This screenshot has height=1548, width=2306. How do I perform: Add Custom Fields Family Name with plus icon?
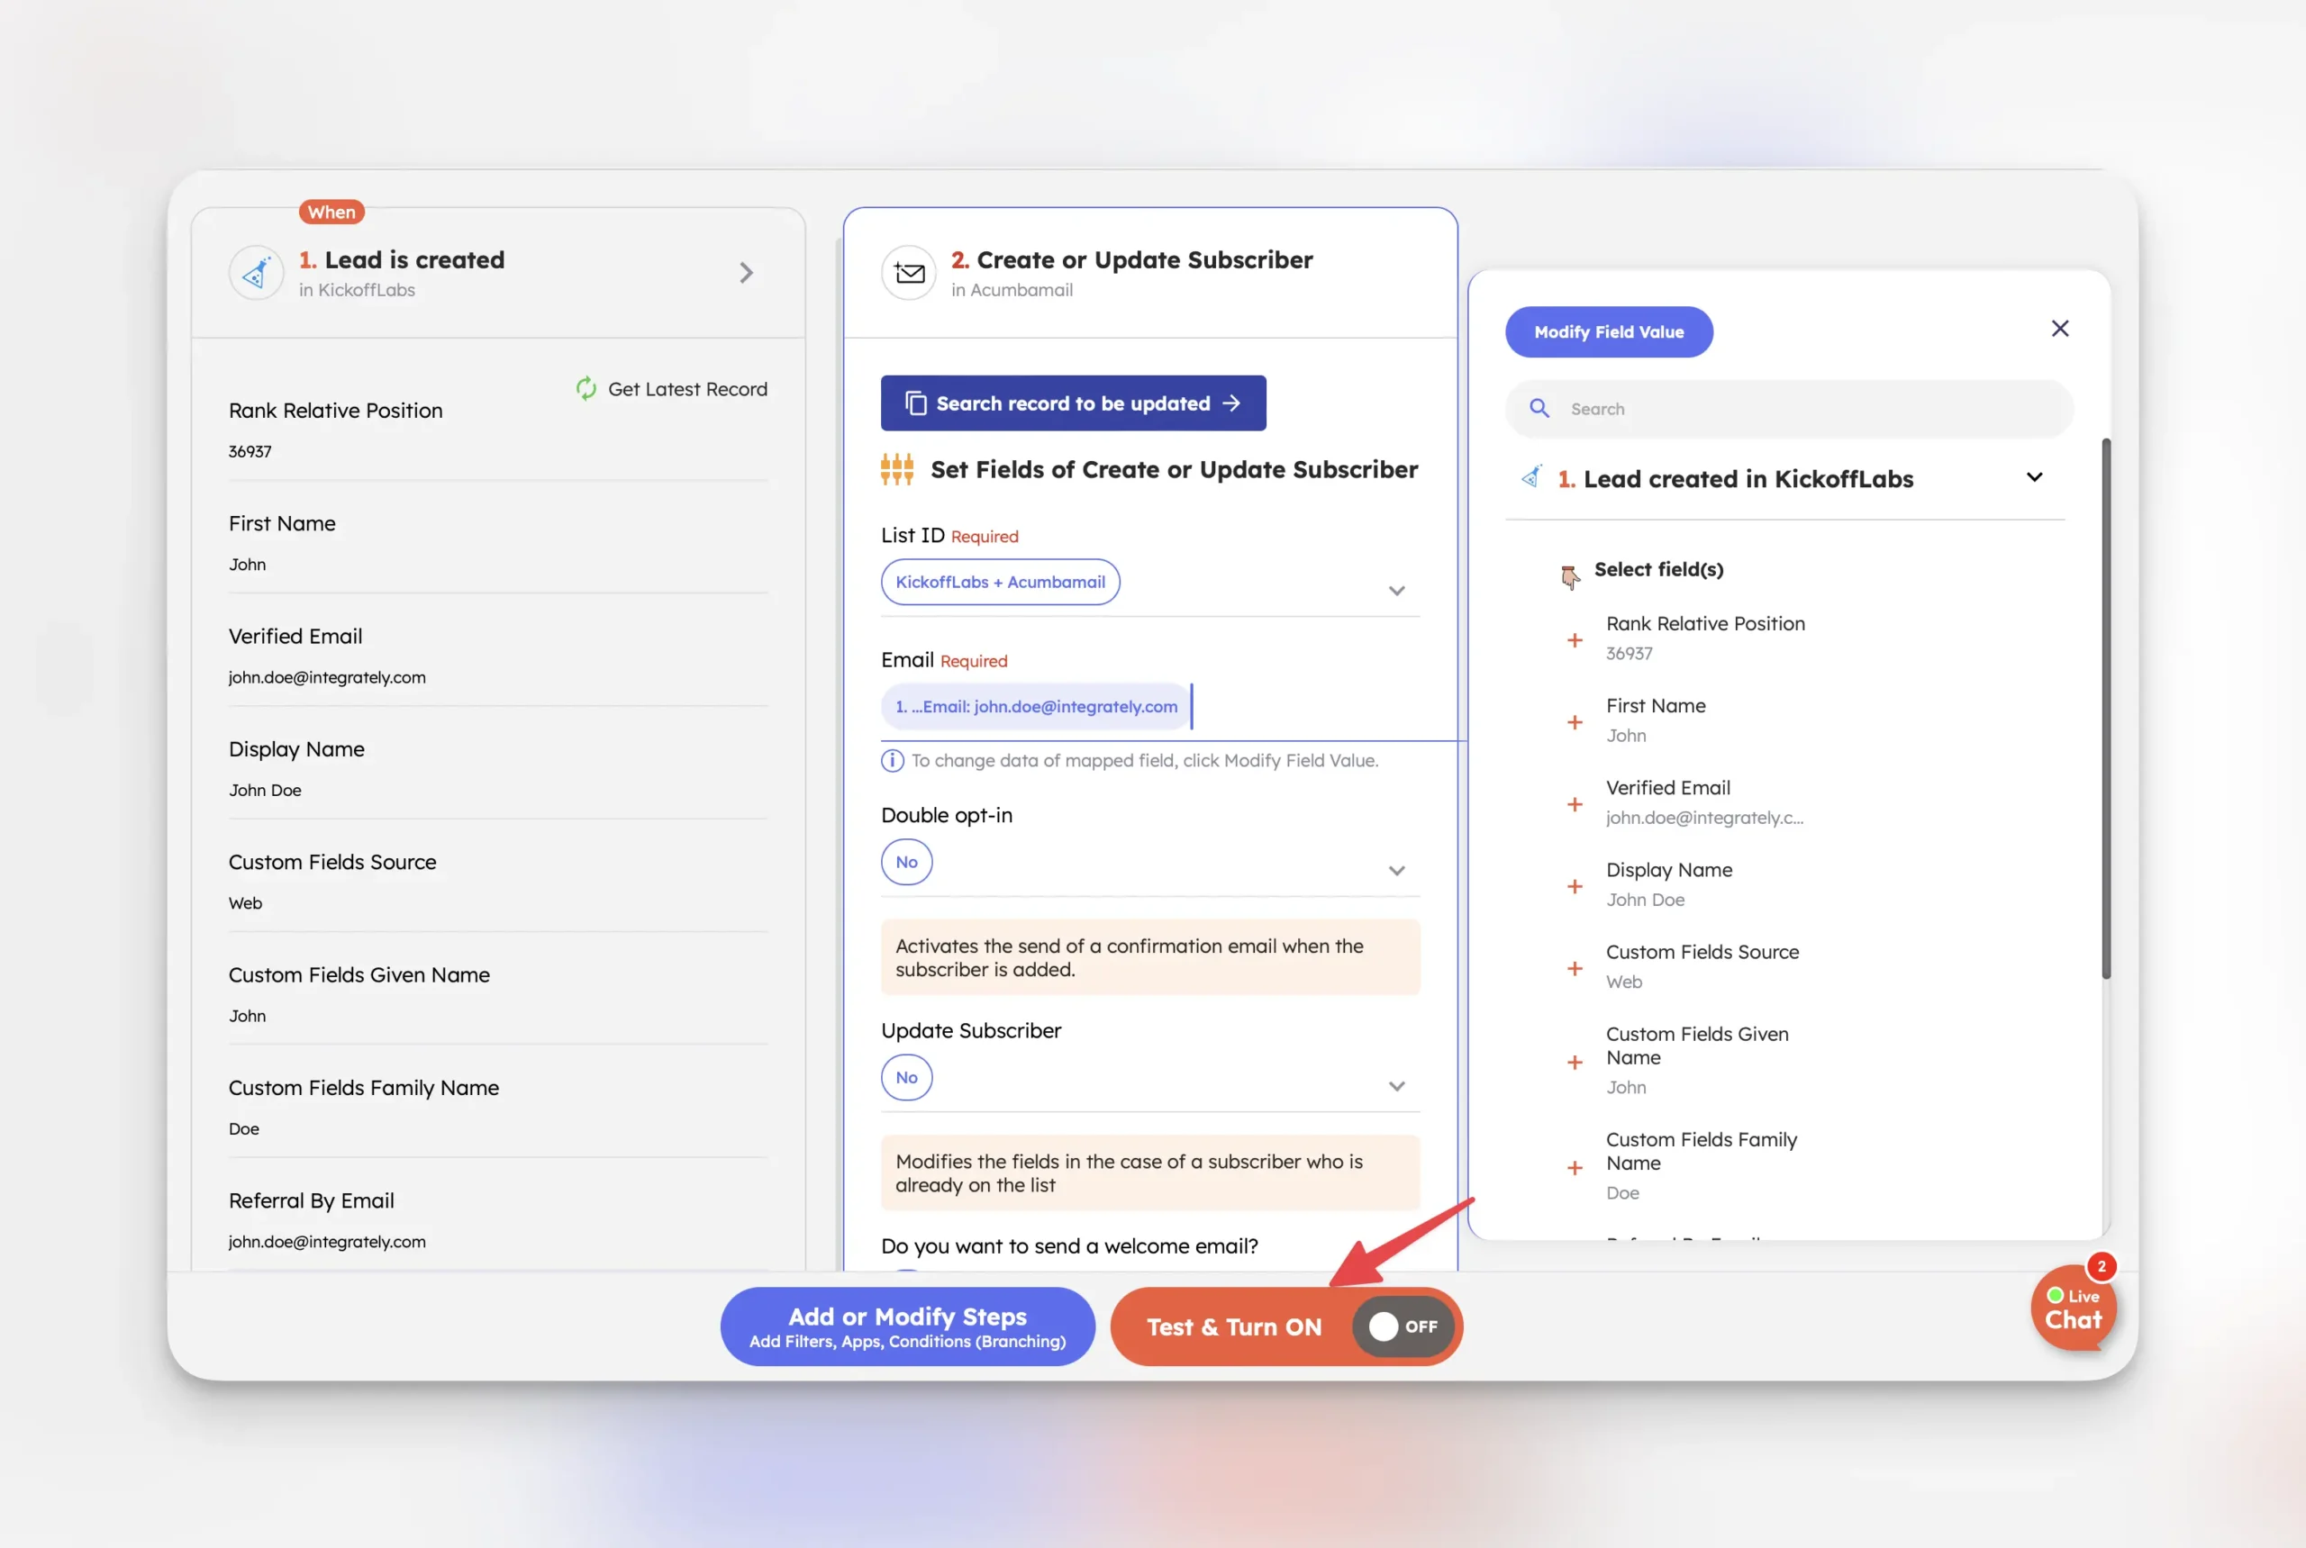pos(1575,1167)
